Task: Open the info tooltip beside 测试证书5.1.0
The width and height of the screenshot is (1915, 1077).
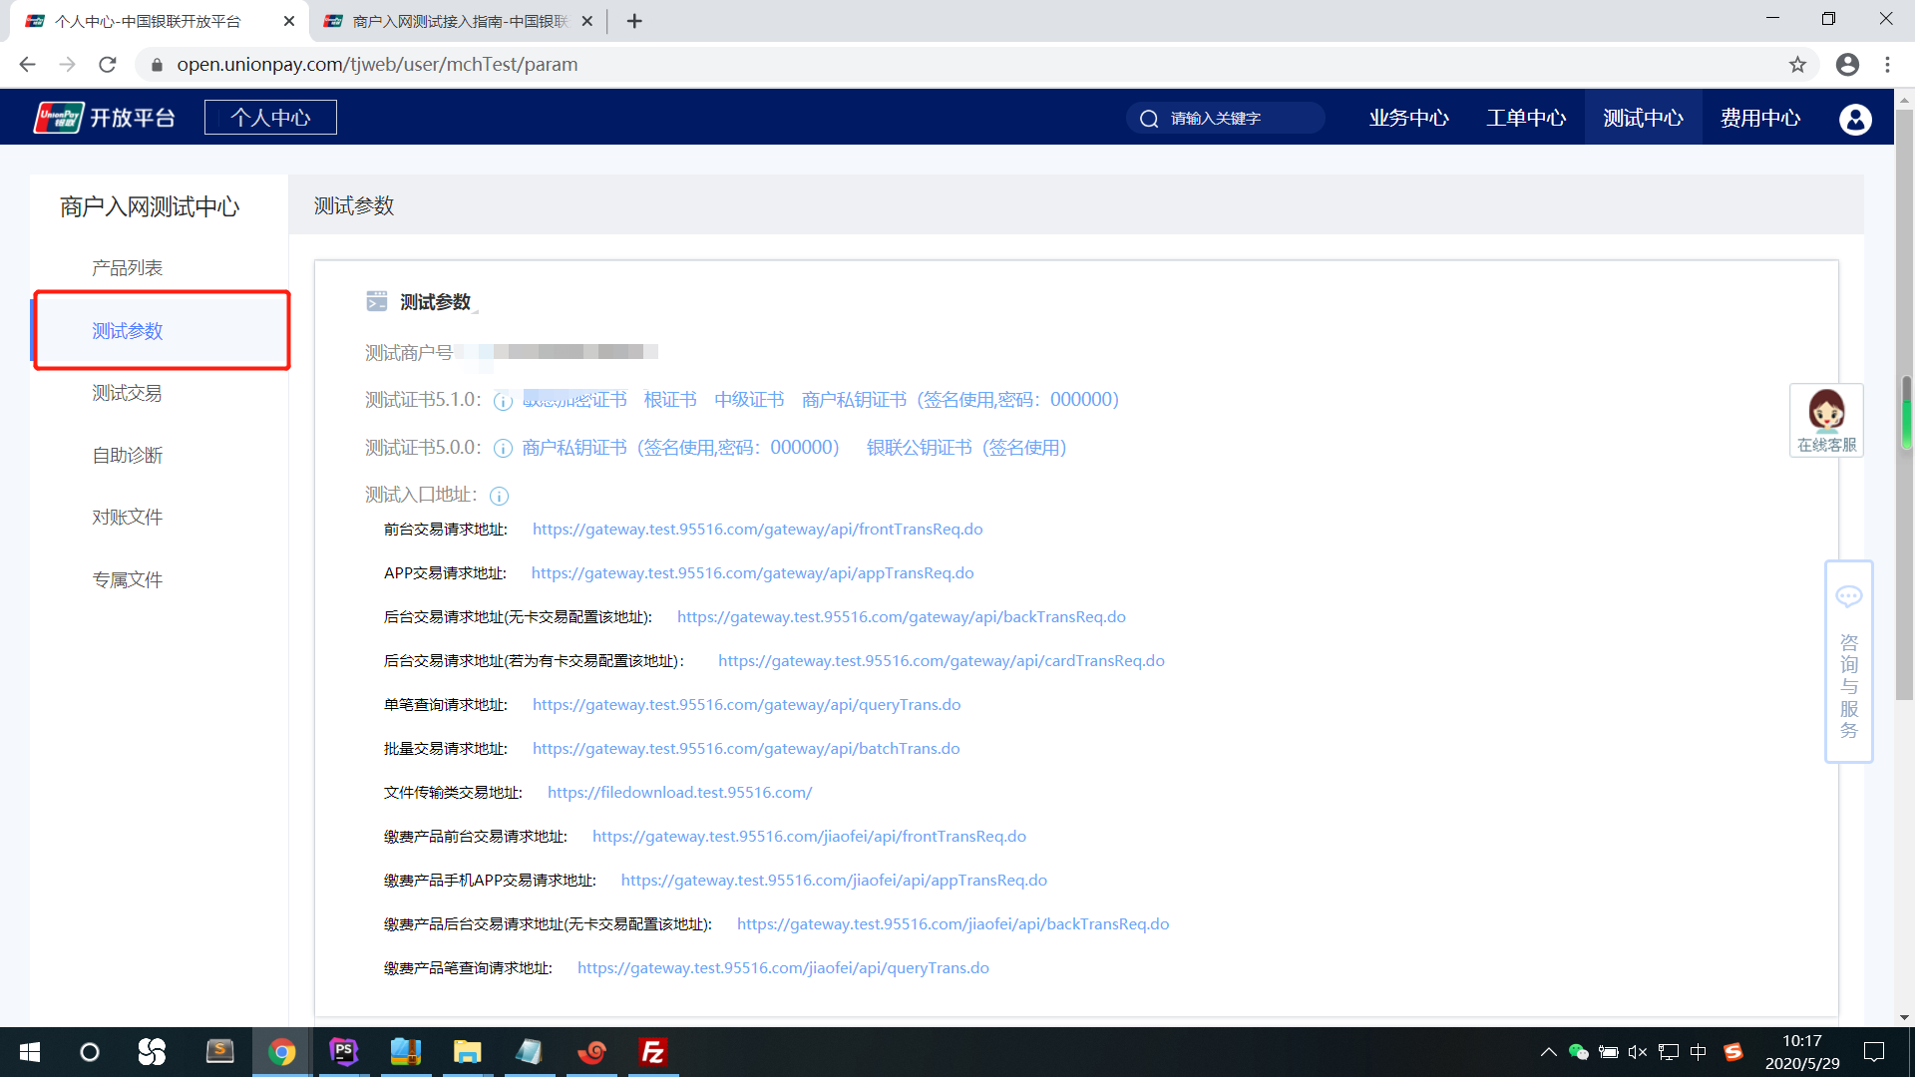Action: [502, 400]
